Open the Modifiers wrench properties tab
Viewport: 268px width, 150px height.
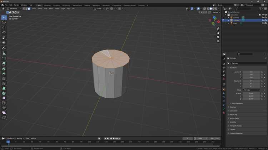224,93
